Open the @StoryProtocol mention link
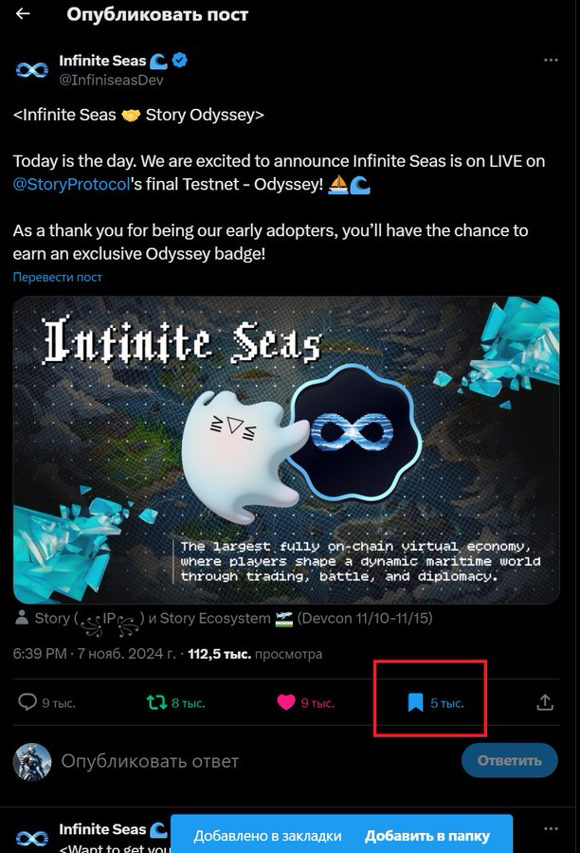 (71, 185)
